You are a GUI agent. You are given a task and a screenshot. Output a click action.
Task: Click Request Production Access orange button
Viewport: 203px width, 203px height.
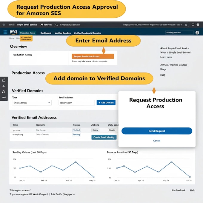pos(93,56)
